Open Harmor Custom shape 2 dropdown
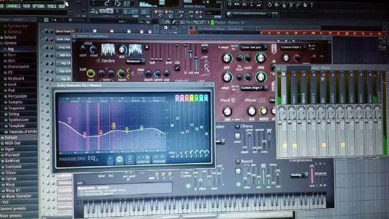 coord(253,88)
